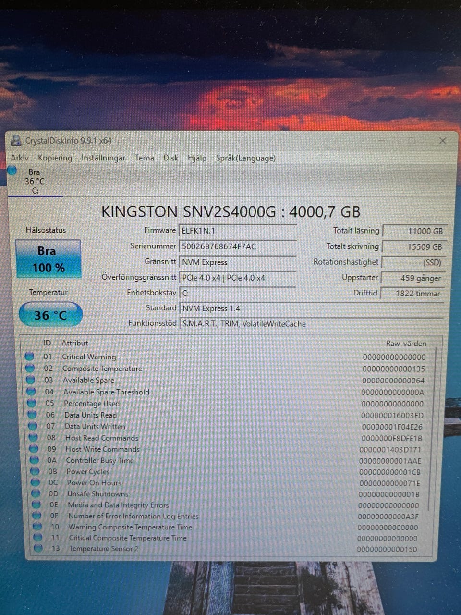The width and height of the screenshot is (461, 615).
Task: Open the Tema menu
Action: [x=145, y=158]
